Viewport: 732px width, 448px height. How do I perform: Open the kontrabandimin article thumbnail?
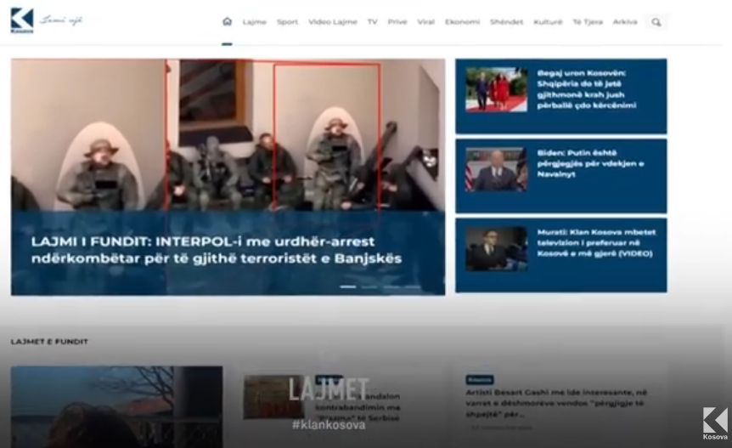coord(273,397)
